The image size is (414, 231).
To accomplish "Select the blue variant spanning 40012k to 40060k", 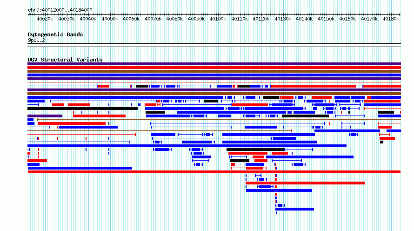I will 80,168.
